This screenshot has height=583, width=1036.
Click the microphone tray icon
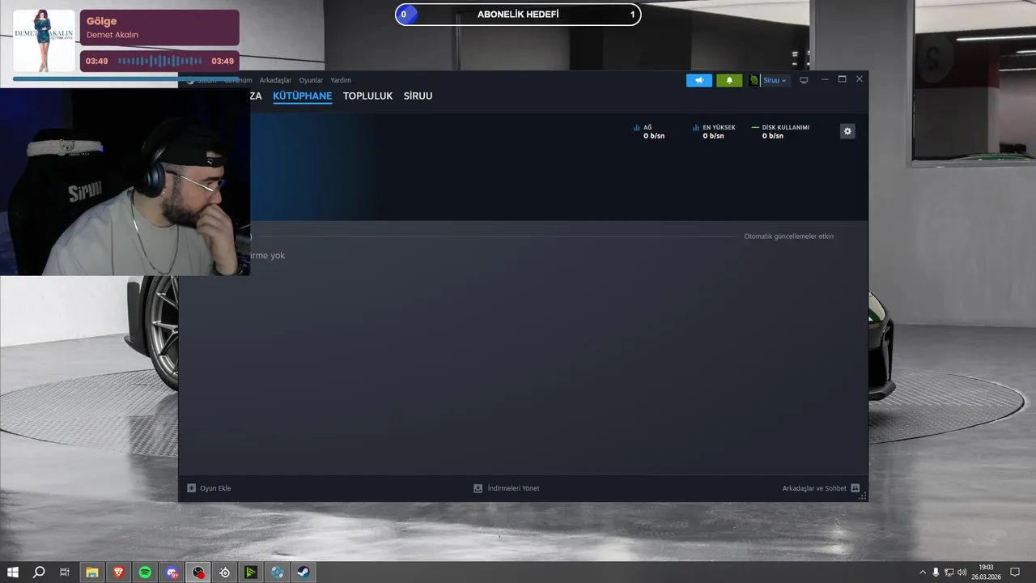936,572
